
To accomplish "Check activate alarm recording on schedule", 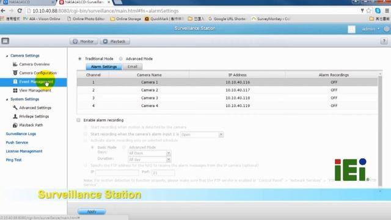I will pyautogui.click(x=86, y=141).
